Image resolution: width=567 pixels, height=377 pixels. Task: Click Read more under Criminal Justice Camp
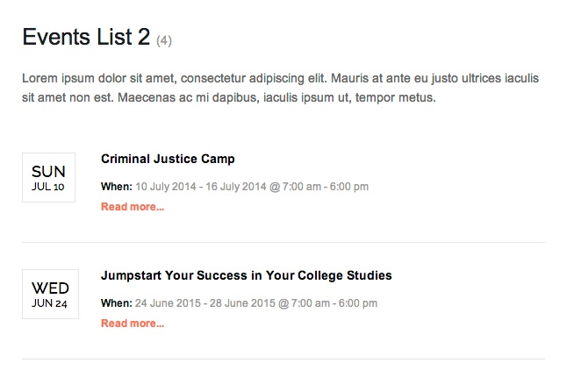(x=133, y=207)
